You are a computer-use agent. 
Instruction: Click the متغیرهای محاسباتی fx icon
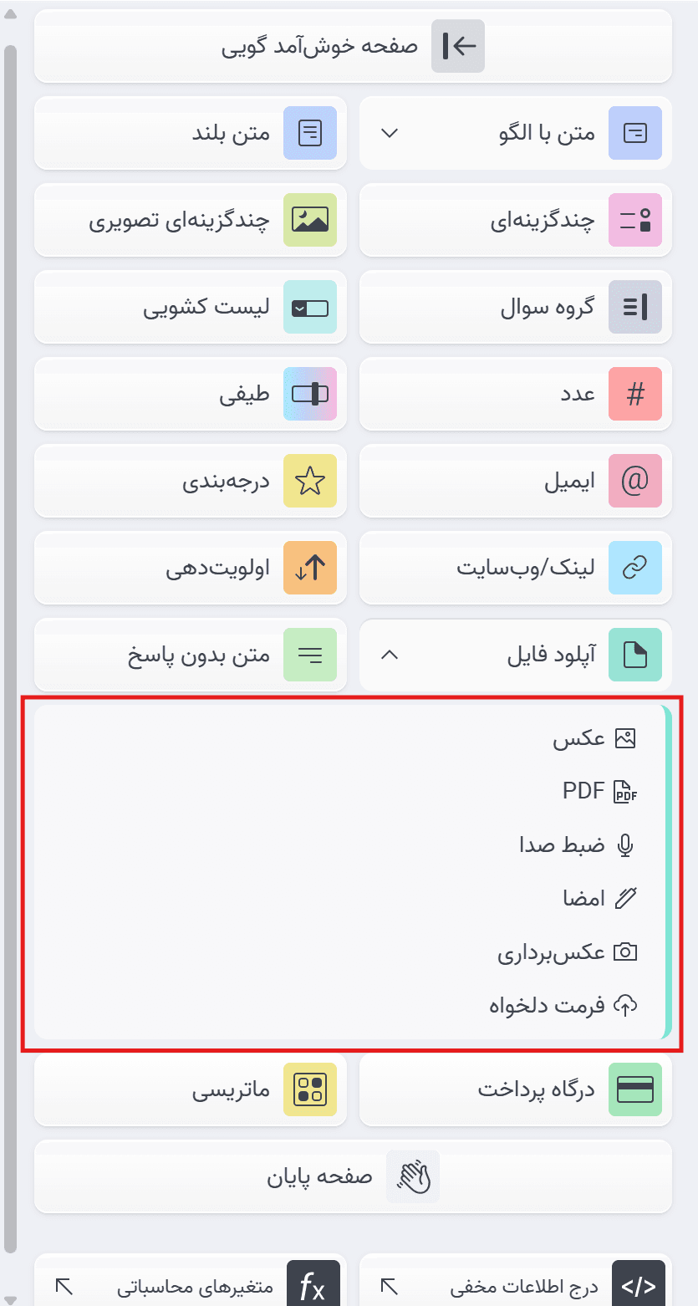[x=313, y=1285]
